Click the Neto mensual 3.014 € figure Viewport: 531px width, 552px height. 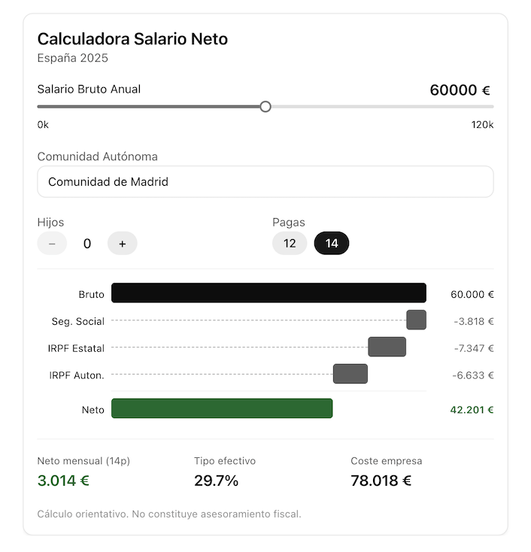[63, 481]
